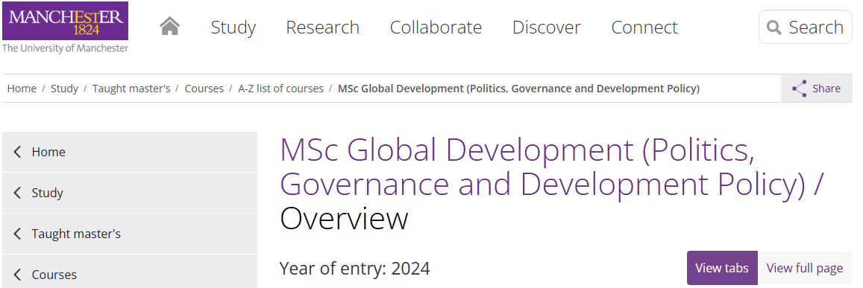Select the View tabs button

(722, 268)
